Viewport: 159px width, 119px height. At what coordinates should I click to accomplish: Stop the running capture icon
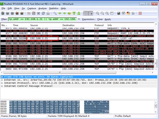tap(17, 13)
